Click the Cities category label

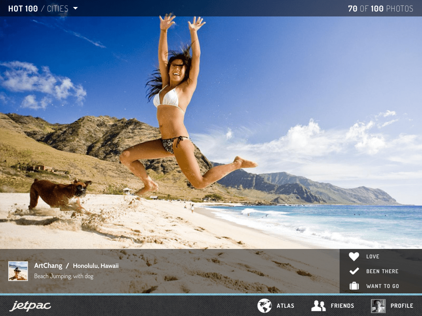click(58, 9)
